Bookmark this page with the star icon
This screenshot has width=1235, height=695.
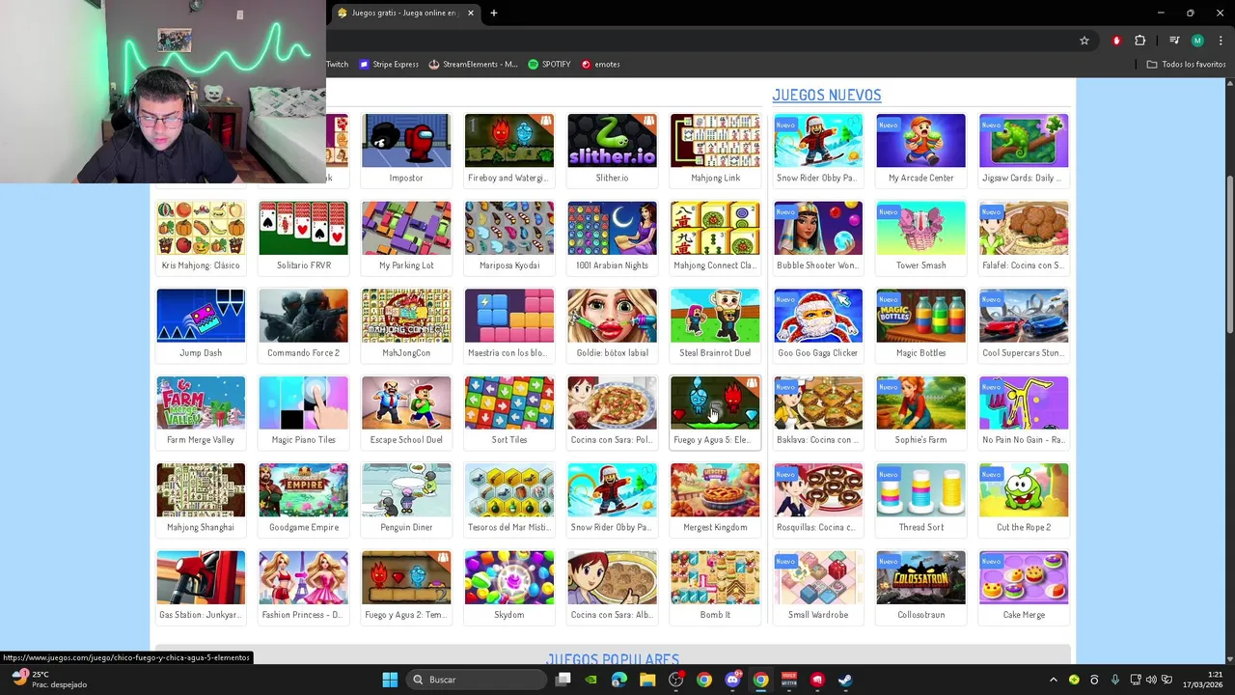(x=1084, y=41)
